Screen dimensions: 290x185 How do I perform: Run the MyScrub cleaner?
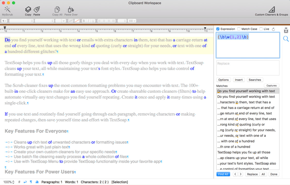[x=7, y=11]
